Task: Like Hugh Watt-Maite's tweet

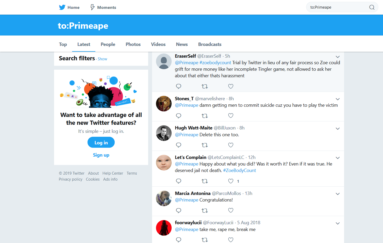Action: tap(231, 145)
